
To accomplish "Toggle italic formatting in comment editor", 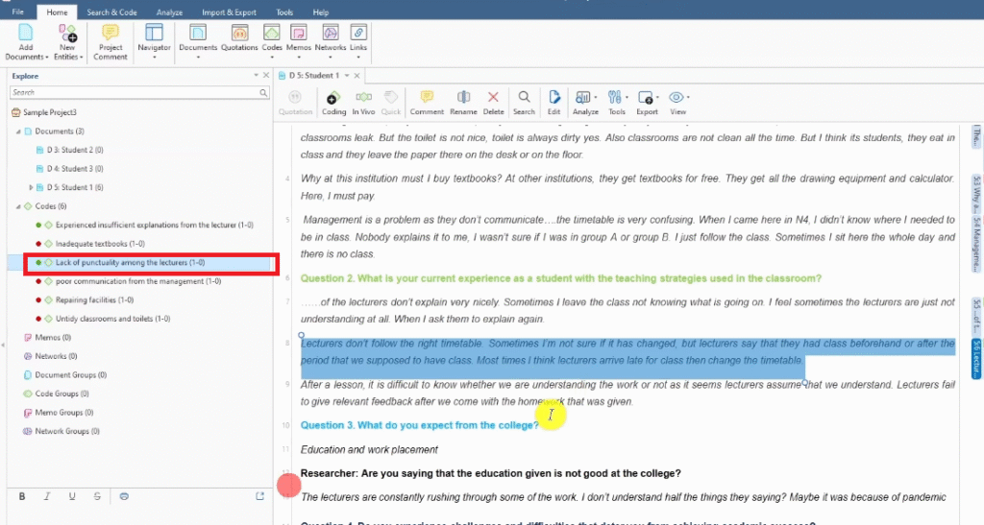I will pyautogui.click(x=47, y=496).
